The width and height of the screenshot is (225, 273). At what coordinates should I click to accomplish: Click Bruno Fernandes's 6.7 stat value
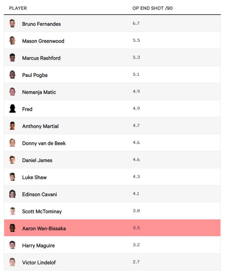point(136,23)
